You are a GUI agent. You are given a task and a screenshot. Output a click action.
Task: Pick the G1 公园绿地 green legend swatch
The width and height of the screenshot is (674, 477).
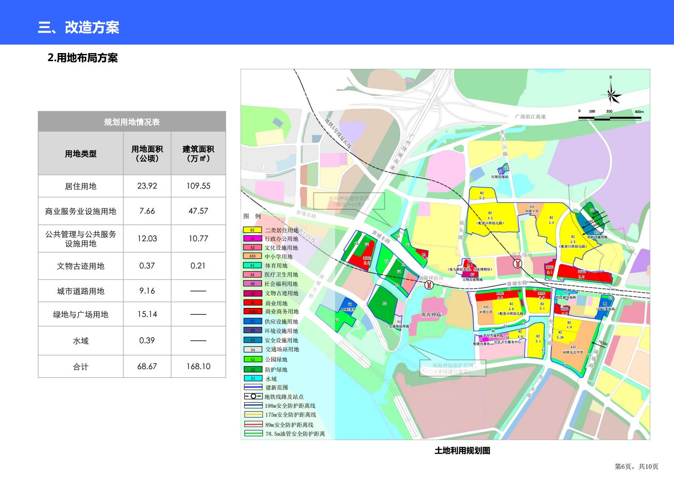(252, 359)
